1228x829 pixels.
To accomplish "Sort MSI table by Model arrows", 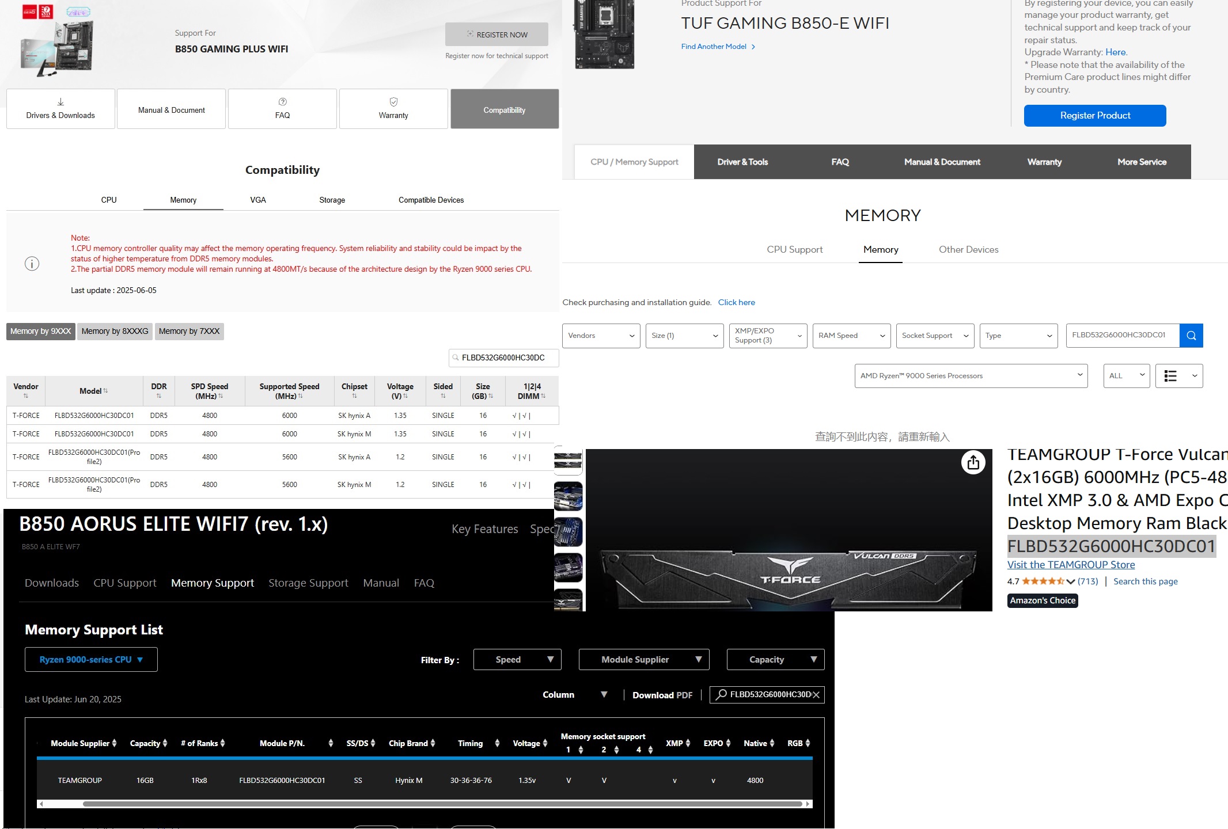I will (105, 391).
